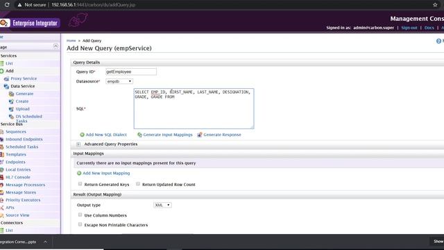Image resolution: width=444 pixels, height=250 pixels.
Task: Bookmark this page with the star icon
Action: tap(435, 5)
